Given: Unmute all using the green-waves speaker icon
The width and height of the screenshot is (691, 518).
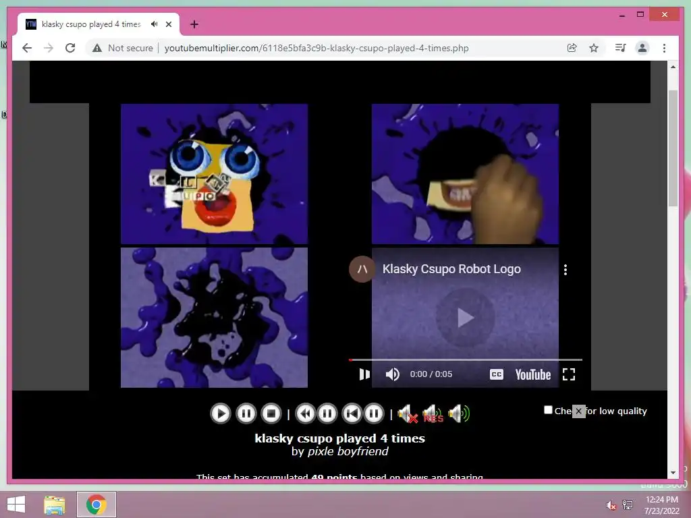Looking at the screenshot, I should [x=459, y=413].
